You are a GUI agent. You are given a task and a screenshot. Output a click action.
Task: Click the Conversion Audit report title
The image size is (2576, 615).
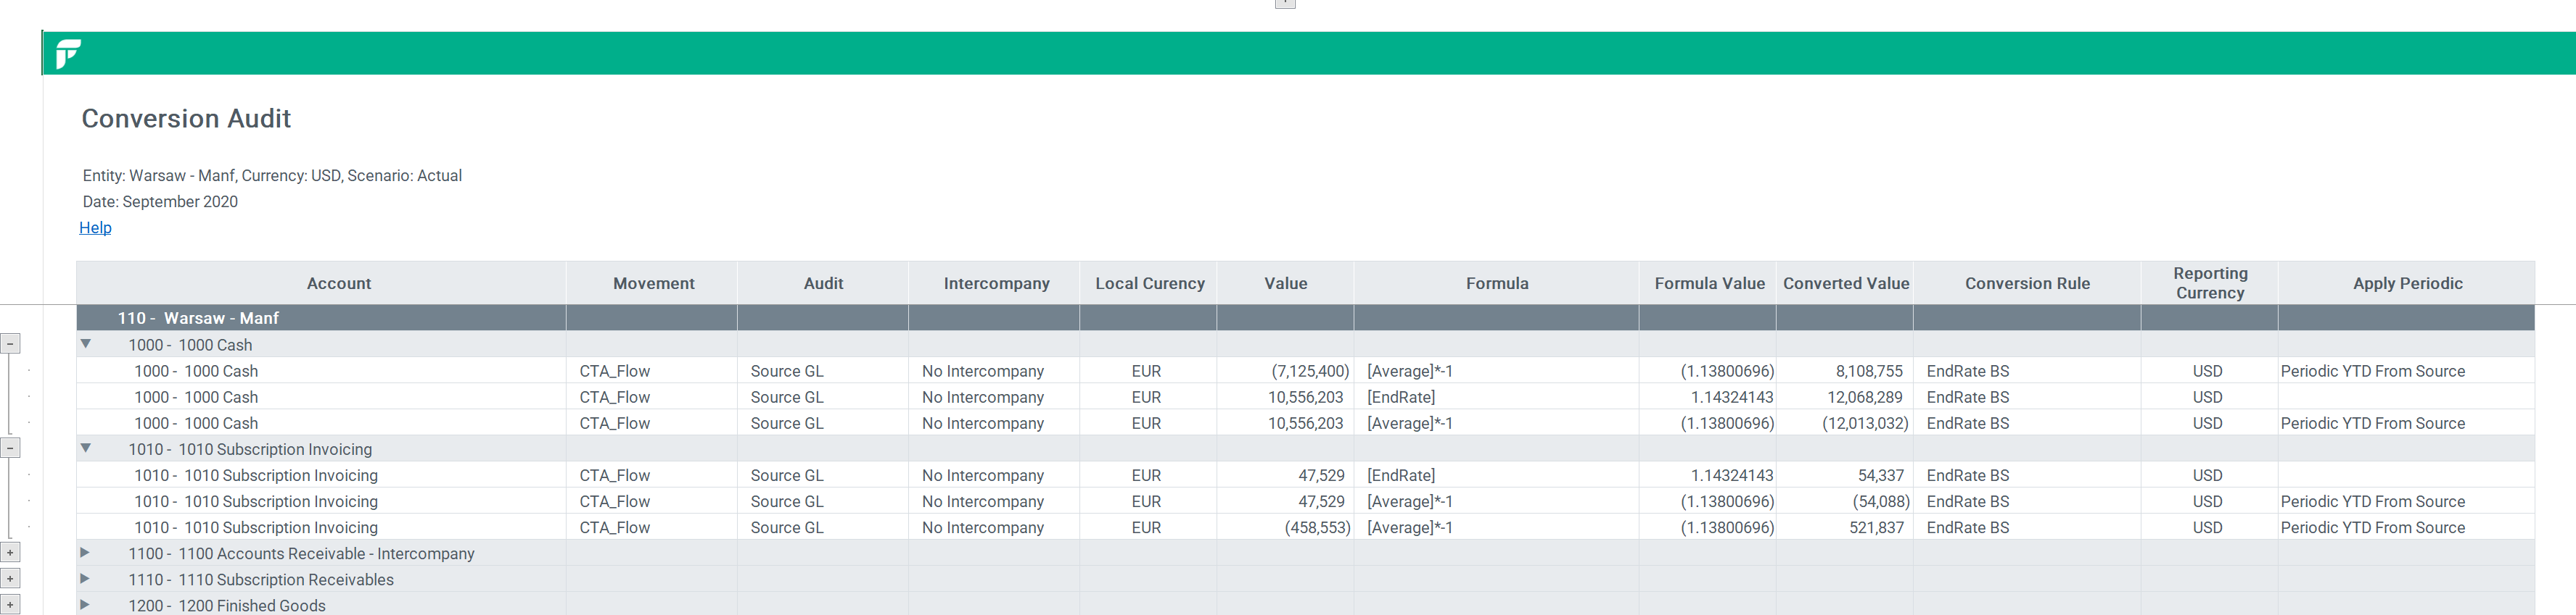pyautogui.click(x=186, y=119)
